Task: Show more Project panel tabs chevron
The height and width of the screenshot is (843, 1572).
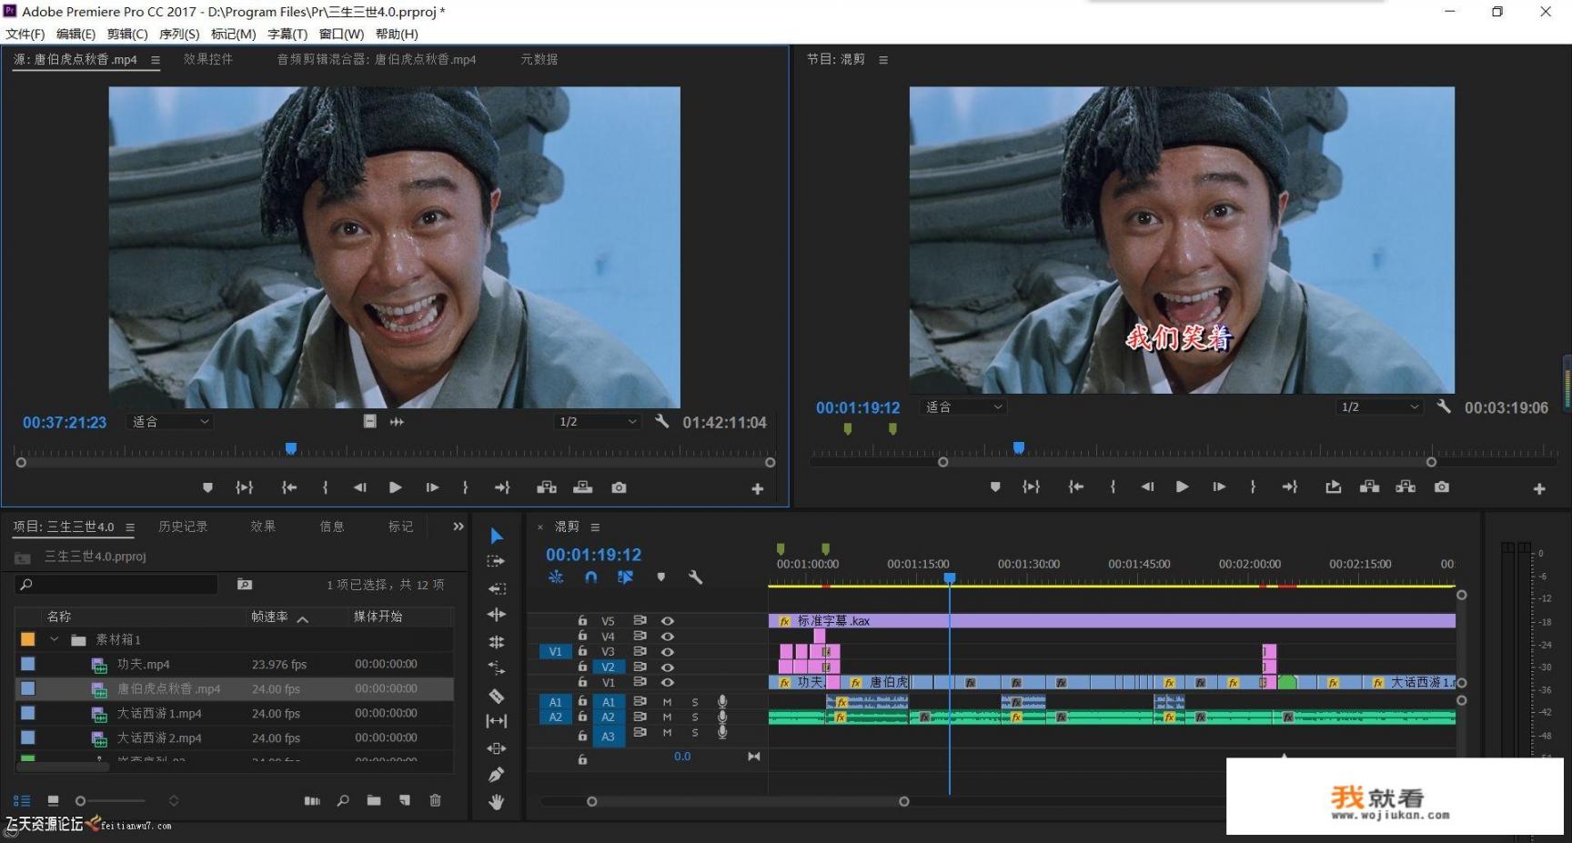Action: tap(458, 527)
